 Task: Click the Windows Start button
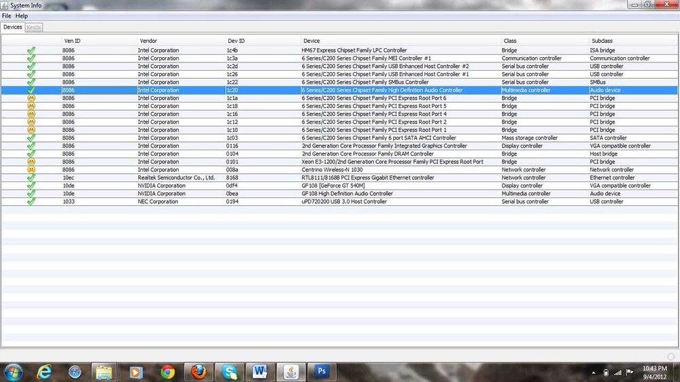[13, 372]
